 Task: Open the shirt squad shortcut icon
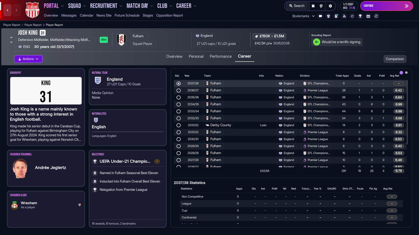click(x=328, y=16)
